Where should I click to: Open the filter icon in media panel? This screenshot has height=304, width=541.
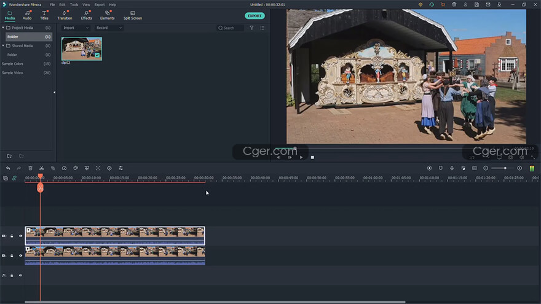(x=251, y=28)
